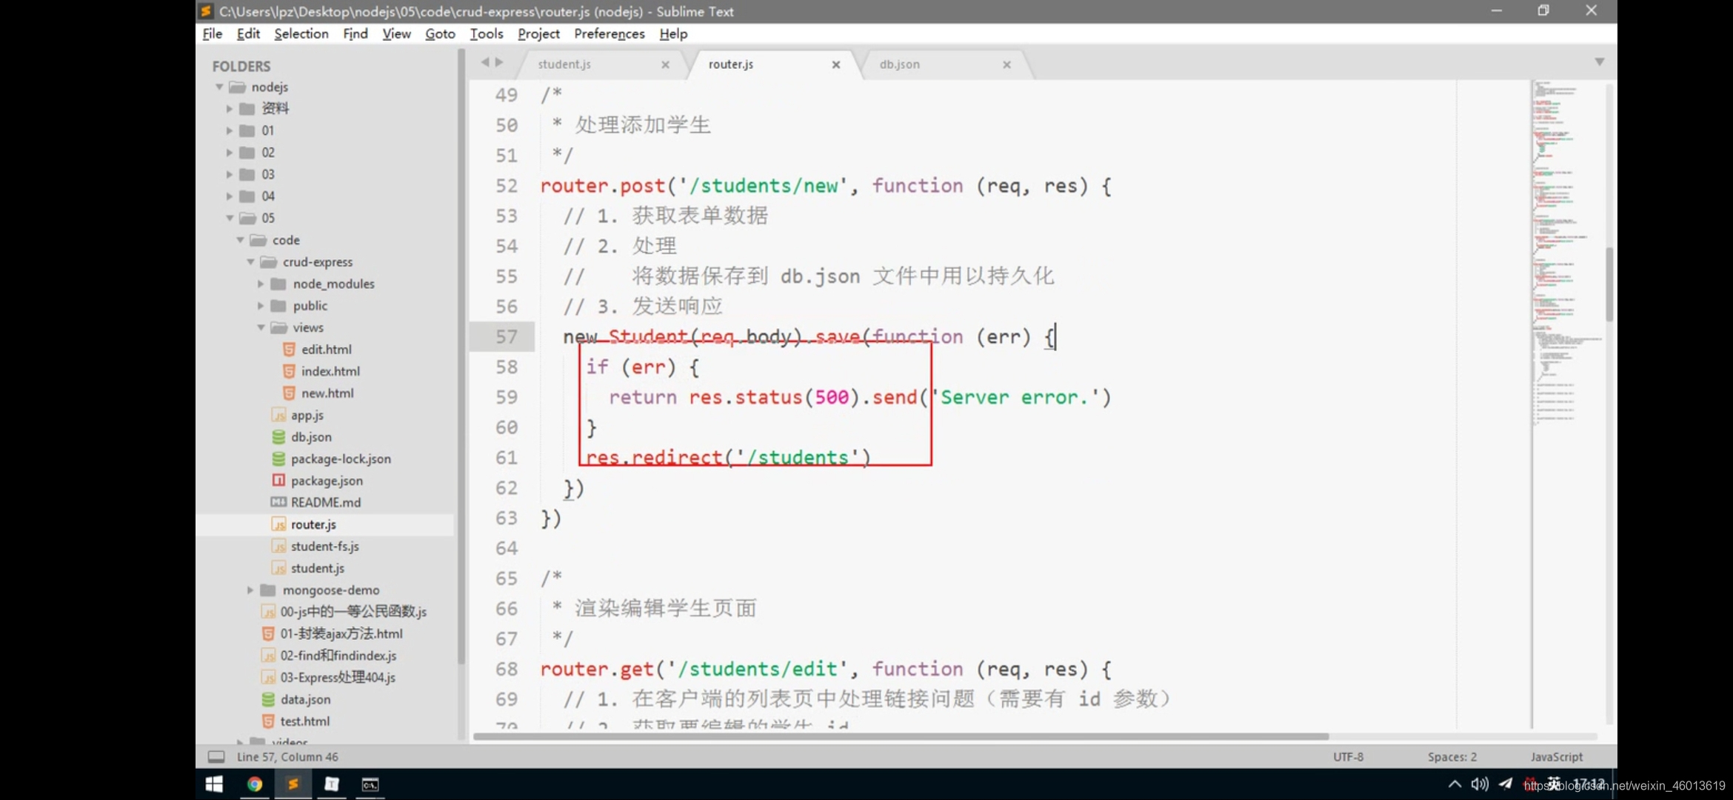Select the Edit menu item
The width and height of the screenshot is (1733, 800).
tap(247, 33)
